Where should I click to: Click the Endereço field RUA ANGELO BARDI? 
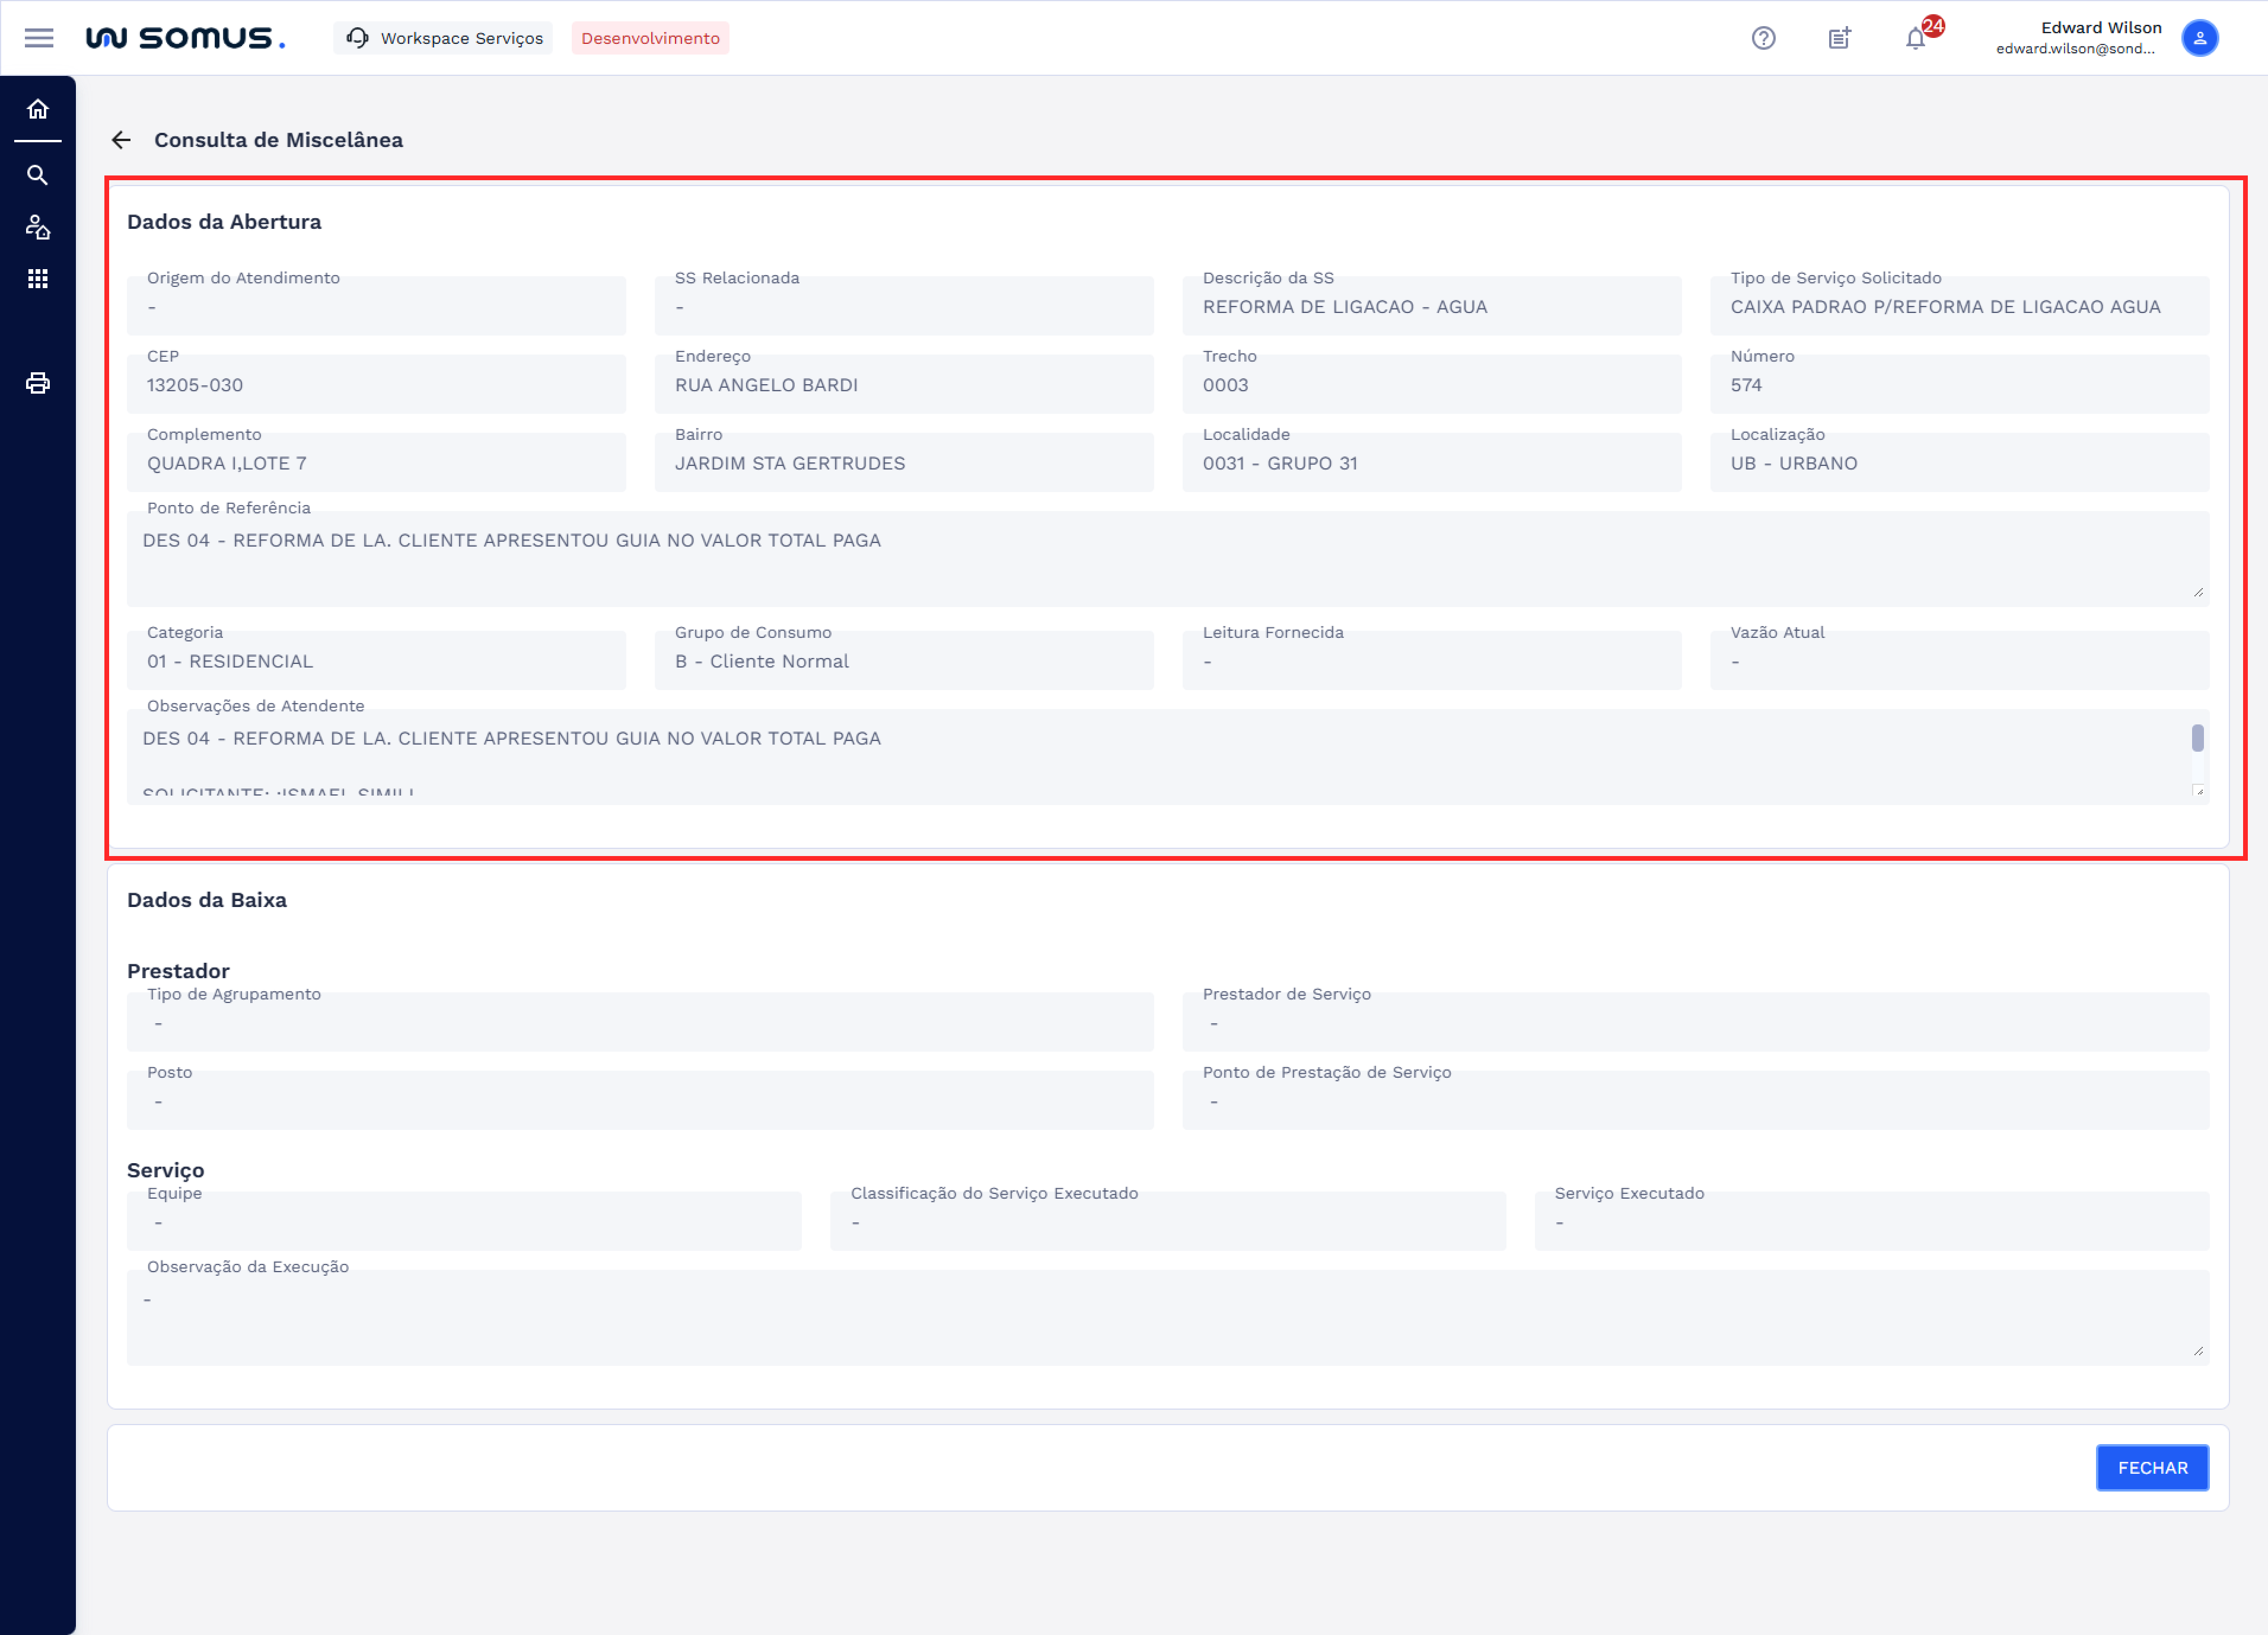point(903,385)
